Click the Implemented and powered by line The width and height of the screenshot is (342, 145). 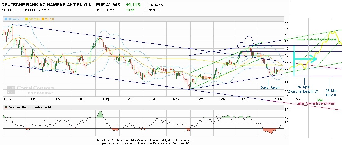[x=144, y=143]
